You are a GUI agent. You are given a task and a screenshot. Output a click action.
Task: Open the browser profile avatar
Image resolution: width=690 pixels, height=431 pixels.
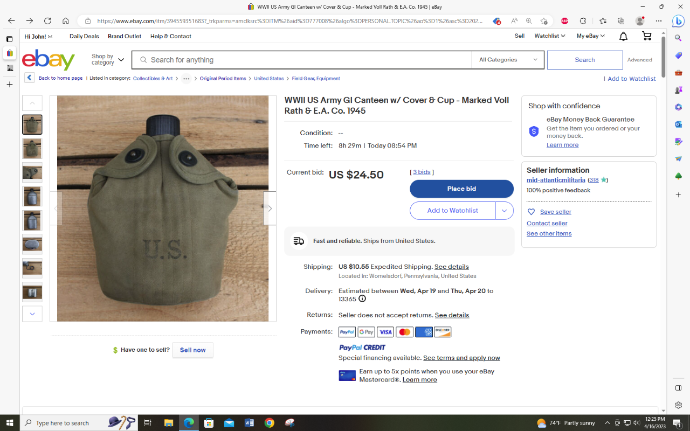(639, 20)
